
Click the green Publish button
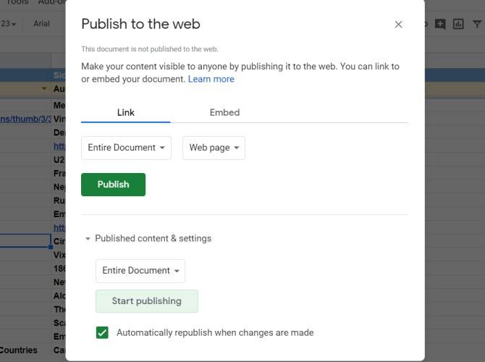tap(113, 185)
